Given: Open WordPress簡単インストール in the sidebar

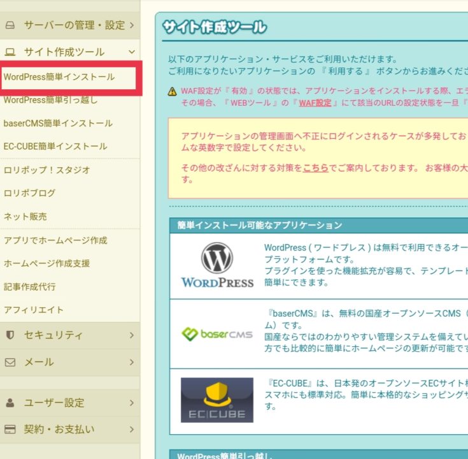Looking at the screenshot, I should point(59,77).
